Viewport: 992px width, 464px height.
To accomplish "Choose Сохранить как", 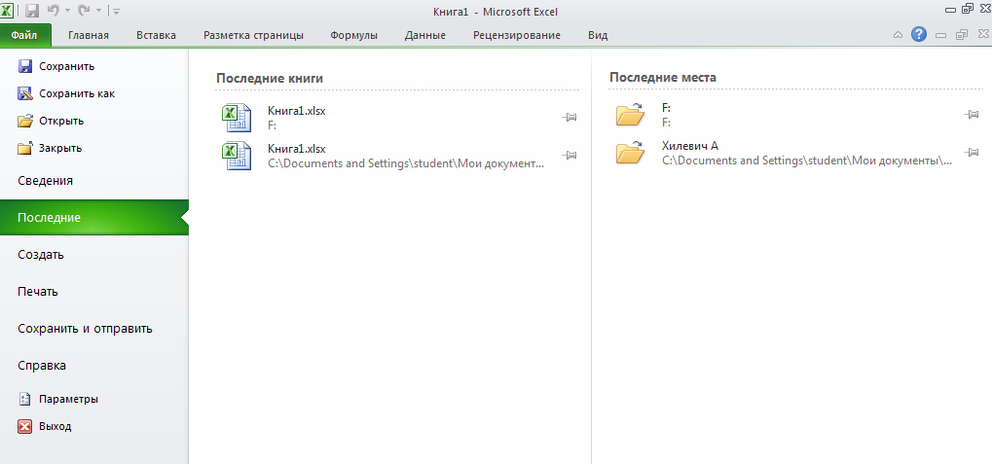I will point(66,93).
